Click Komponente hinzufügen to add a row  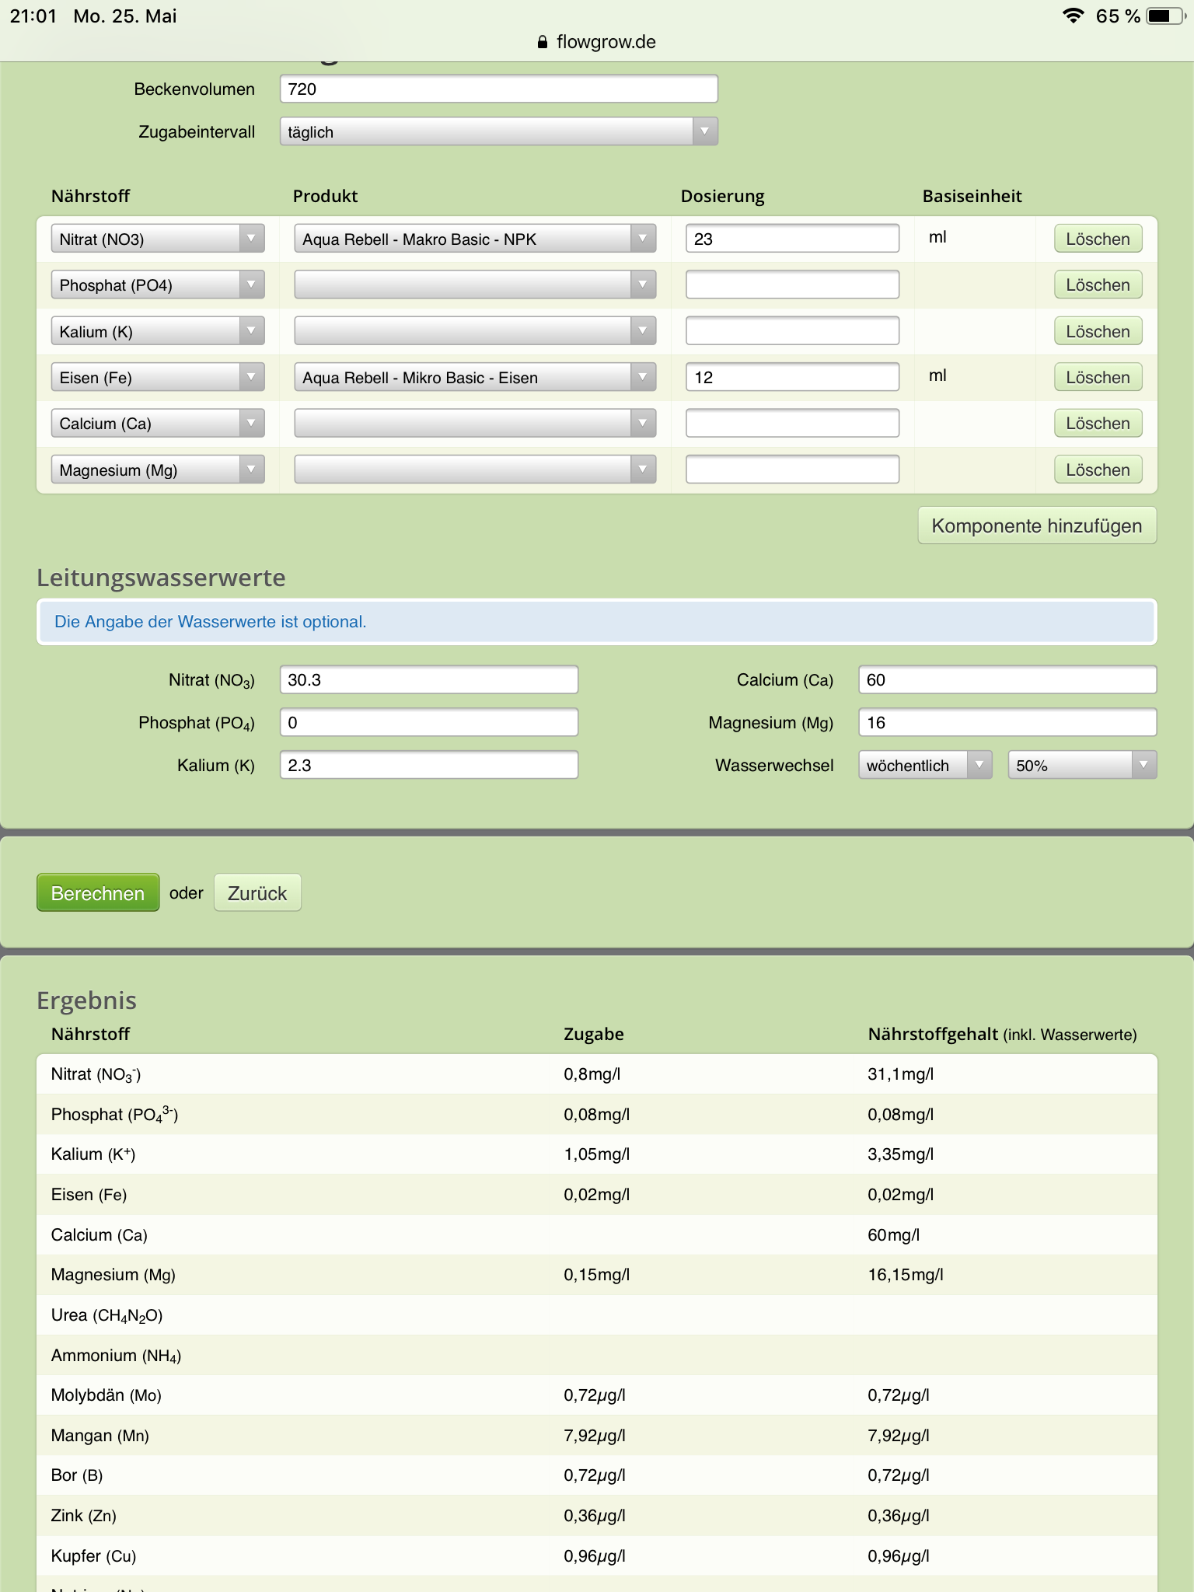point(1036,525)
